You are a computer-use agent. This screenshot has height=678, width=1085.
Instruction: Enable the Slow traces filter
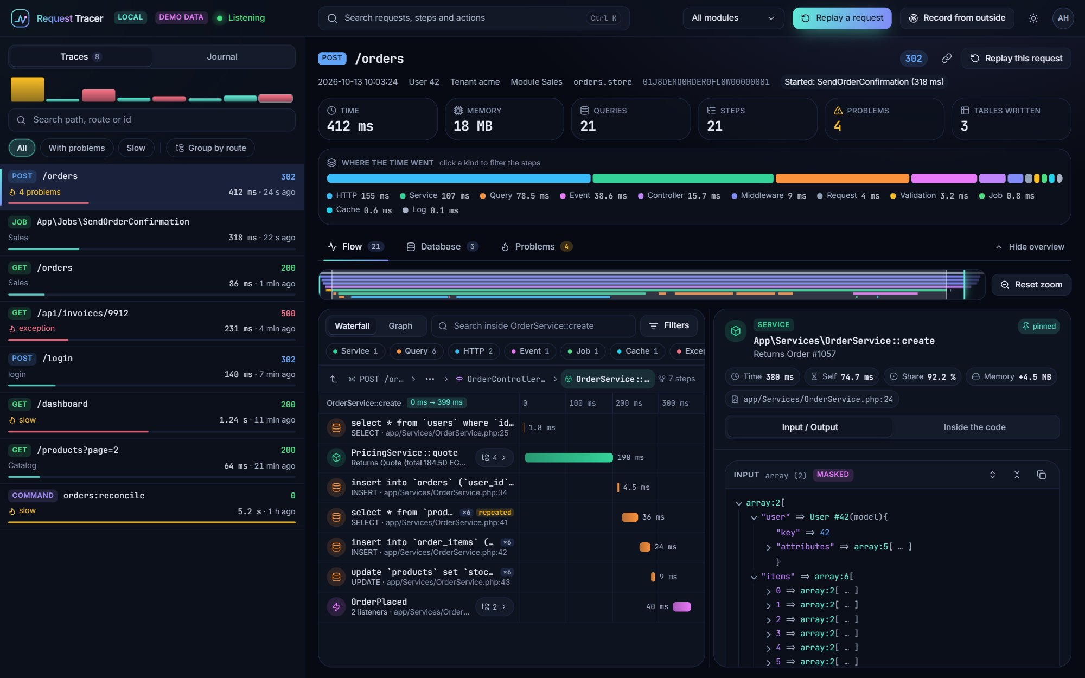click(x=136, y=148)
